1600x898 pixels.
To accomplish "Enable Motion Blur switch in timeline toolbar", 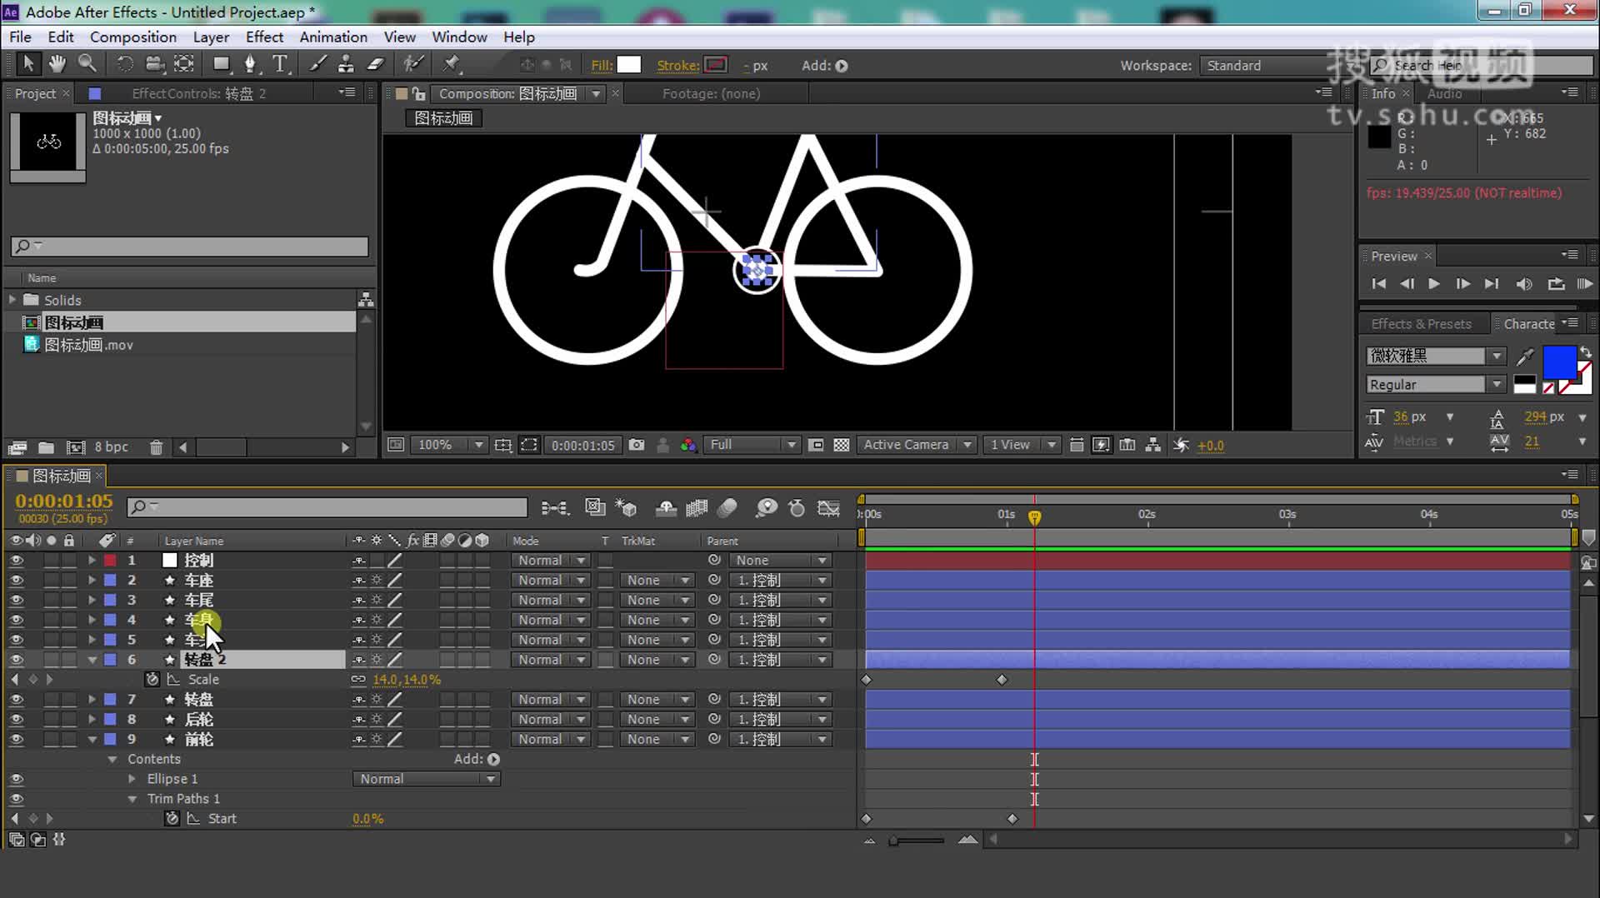I will 727,507.
